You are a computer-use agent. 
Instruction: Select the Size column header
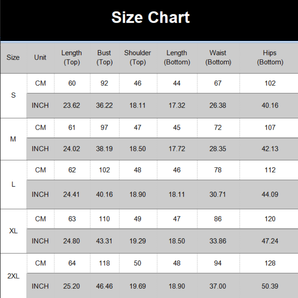pos(13,58)
